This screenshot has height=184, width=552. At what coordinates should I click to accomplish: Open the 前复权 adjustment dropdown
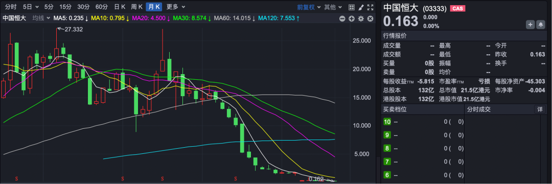[309, 7]
